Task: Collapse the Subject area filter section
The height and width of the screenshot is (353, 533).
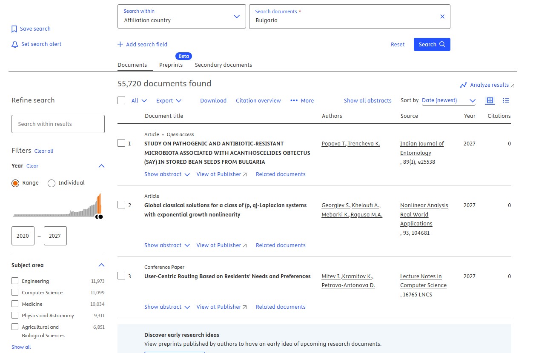Action: 101,265
